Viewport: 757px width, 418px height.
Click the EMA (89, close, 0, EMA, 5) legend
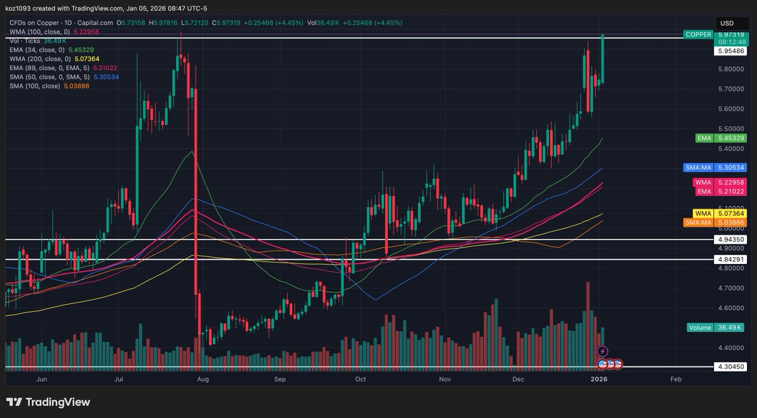click(x=63, y=67)
